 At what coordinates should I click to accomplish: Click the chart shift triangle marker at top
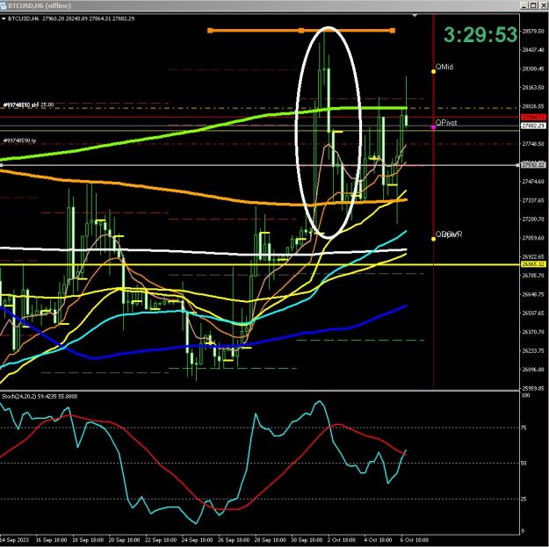click(x=415, y=16)
